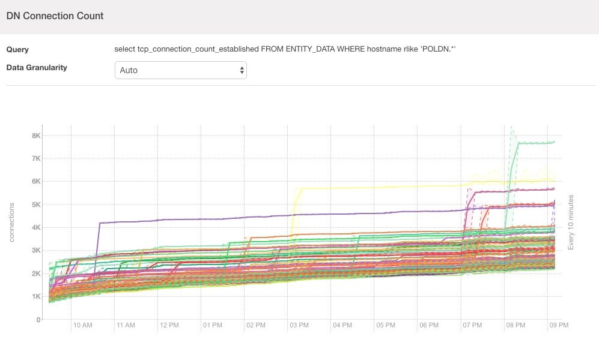Click the DN Connection Count panel title
Viewport: 599px width, 355px height.
(55, 16)
